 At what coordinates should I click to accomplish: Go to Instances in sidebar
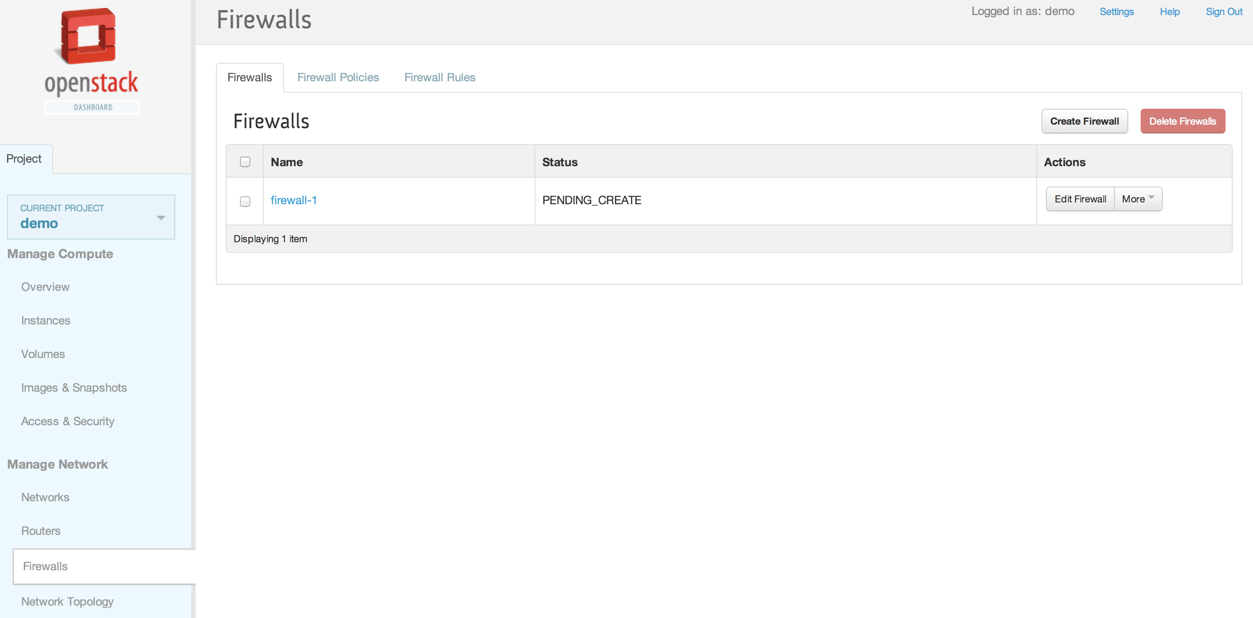46,320
